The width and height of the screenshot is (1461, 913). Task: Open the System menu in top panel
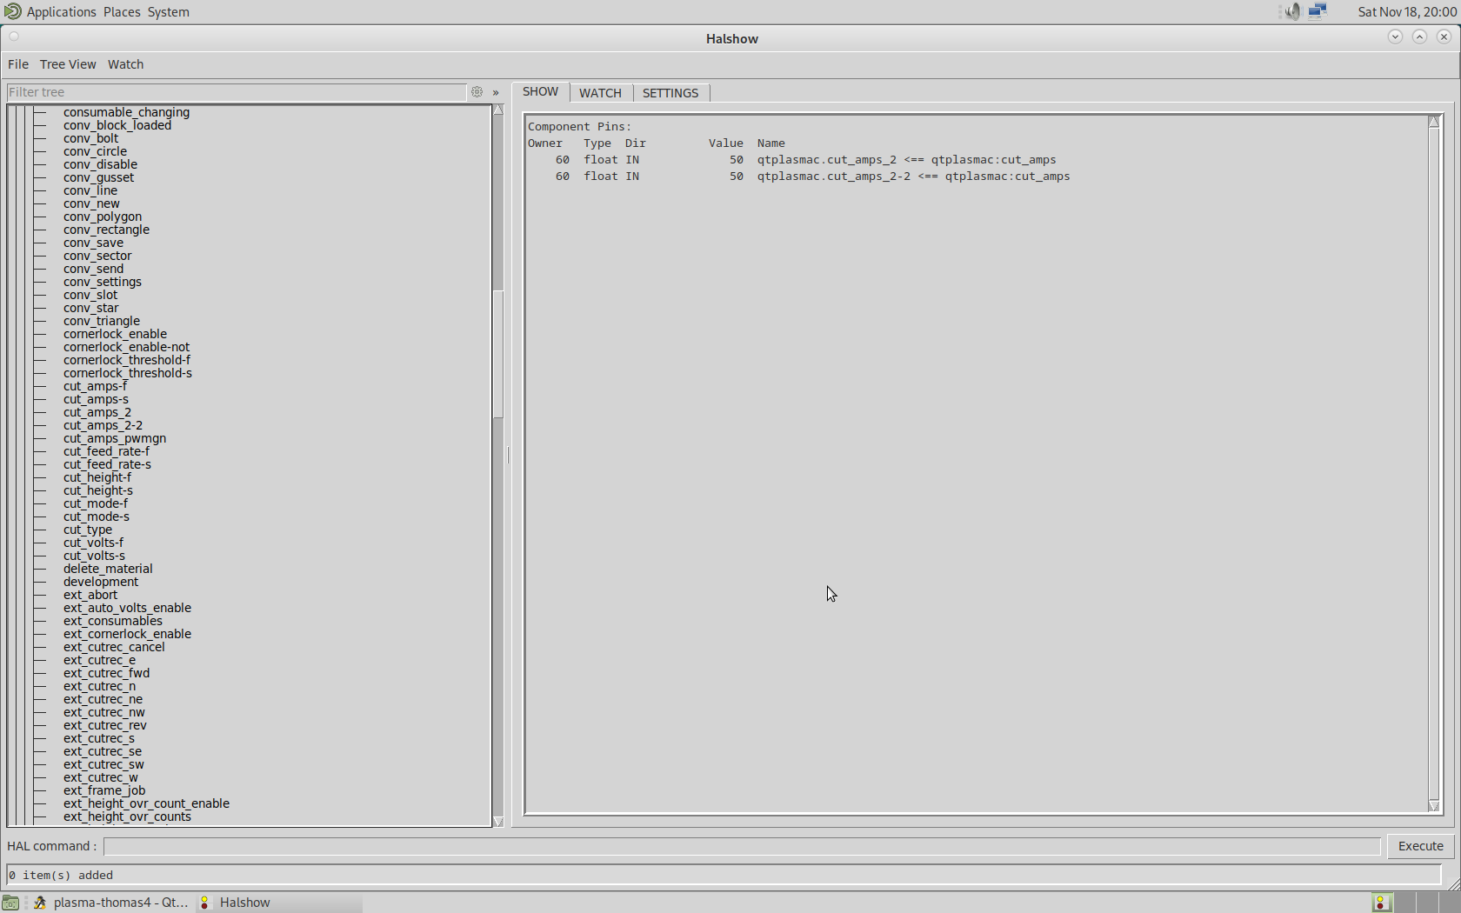168,12
